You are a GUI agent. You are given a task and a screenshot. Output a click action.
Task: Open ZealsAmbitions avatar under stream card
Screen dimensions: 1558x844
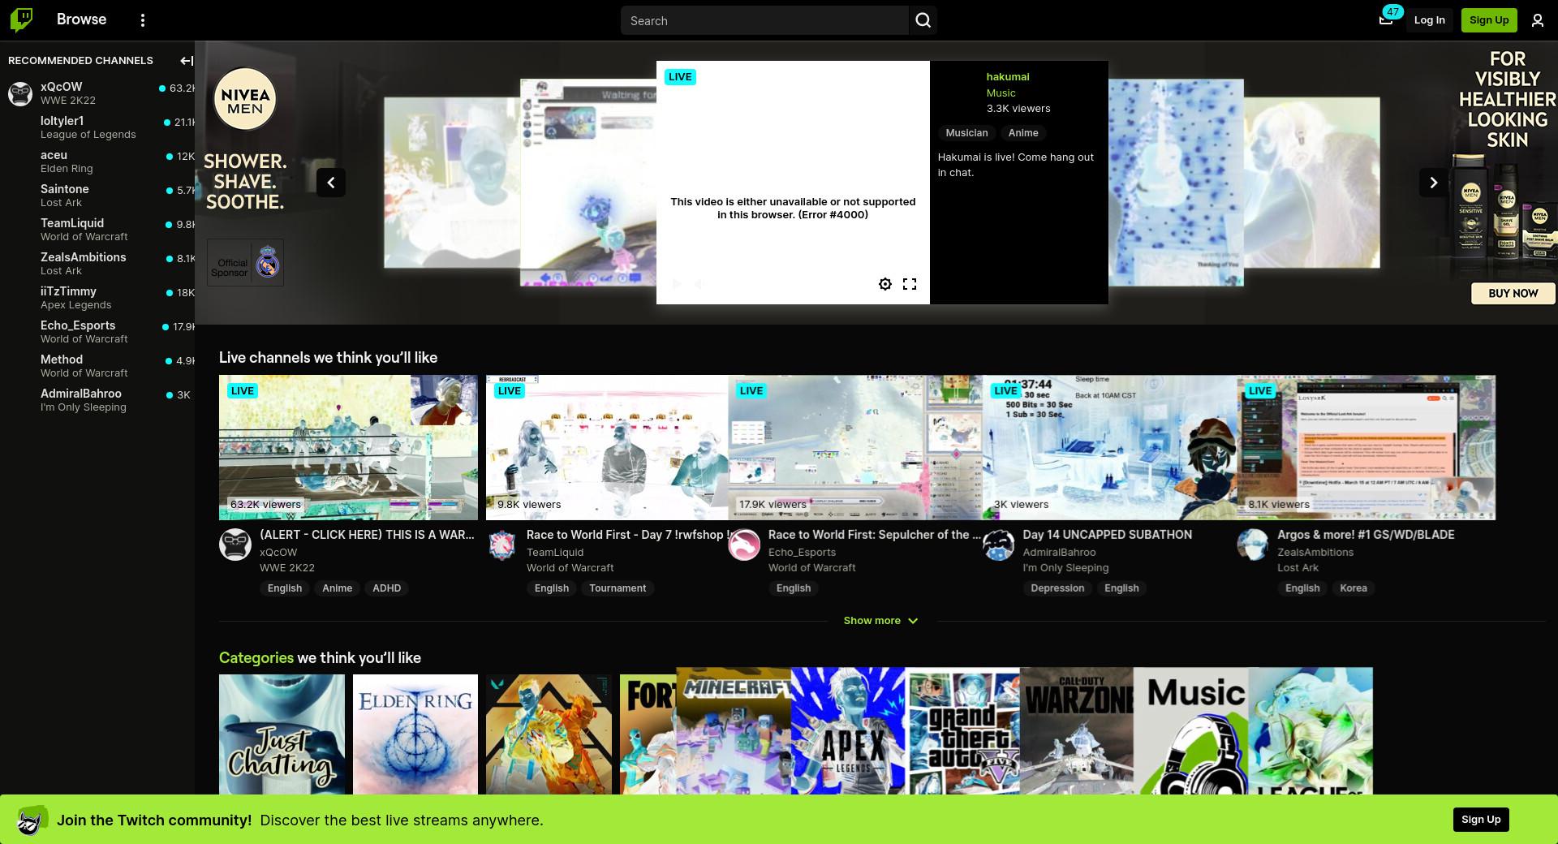pyautogui.click(x=1253, y=545)
